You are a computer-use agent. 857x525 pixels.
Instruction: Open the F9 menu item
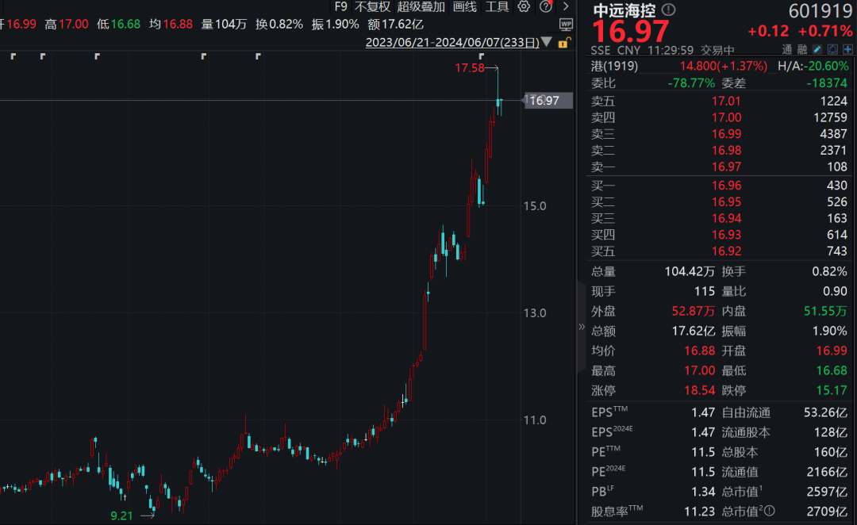point(340,6)
